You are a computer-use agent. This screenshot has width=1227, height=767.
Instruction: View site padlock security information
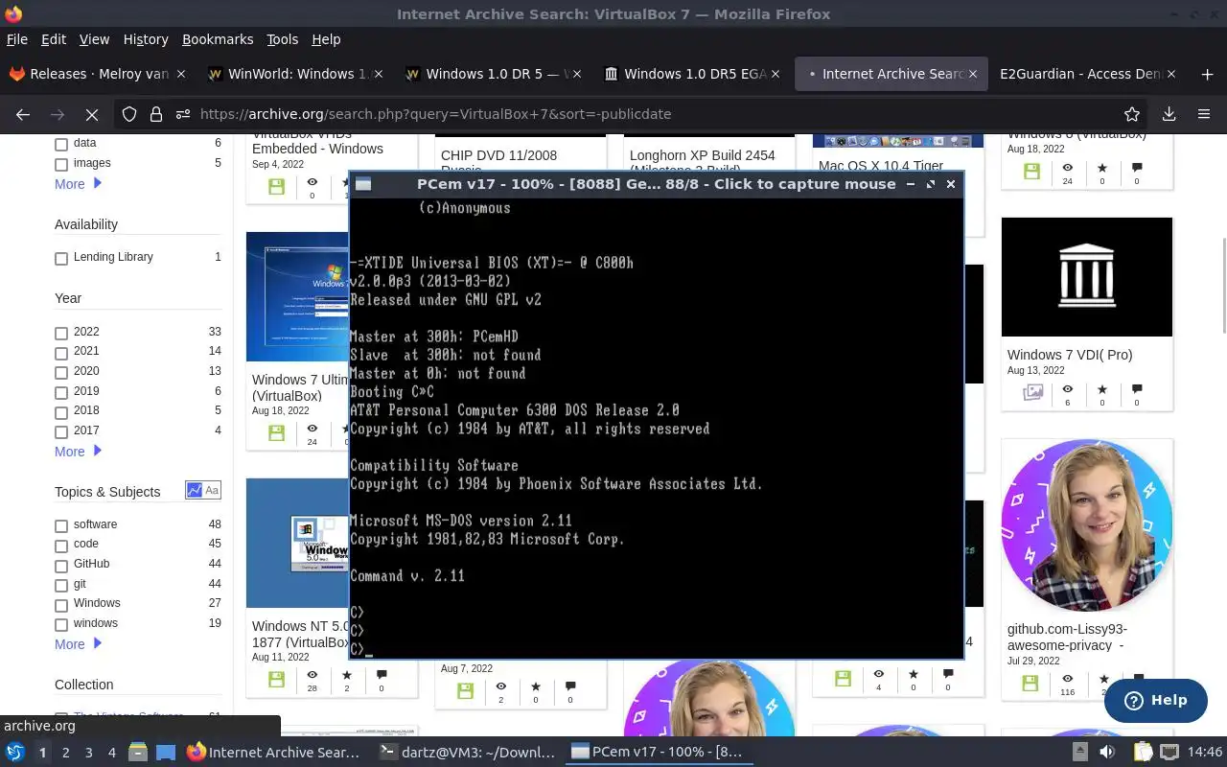(155, 114)
